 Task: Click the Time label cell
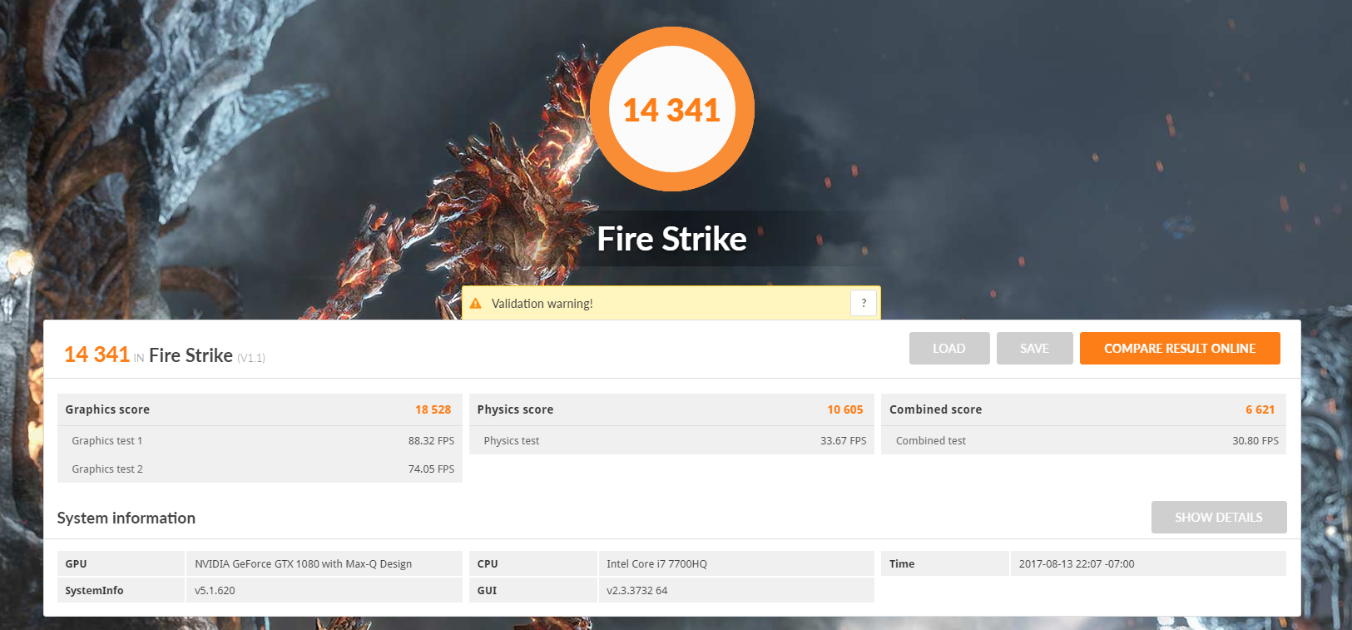pos(944,563)
